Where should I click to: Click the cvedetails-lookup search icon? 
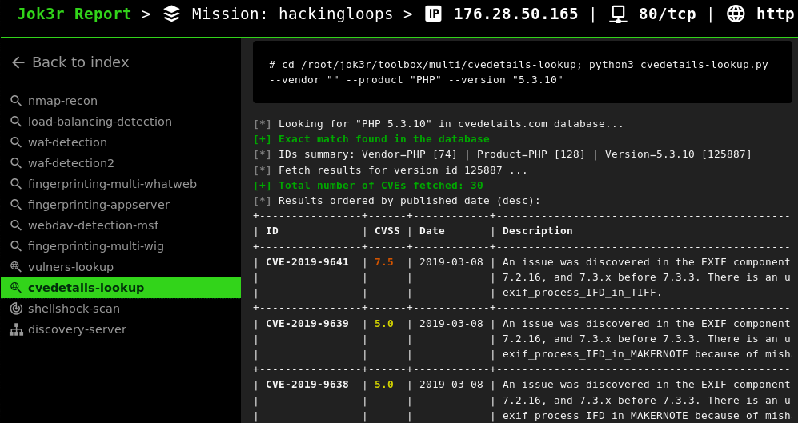pyautogui.click(x=16, y=288)
